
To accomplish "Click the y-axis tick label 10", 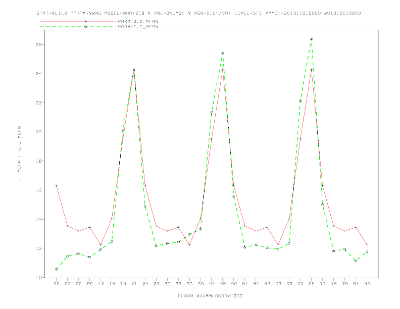I will pos(39,277).
